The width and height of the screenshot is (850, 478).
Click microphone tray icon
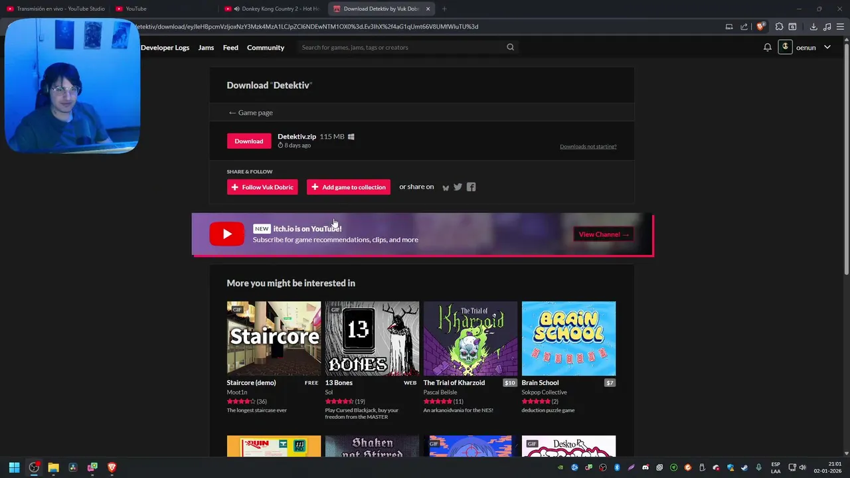(x=758, y=467)
